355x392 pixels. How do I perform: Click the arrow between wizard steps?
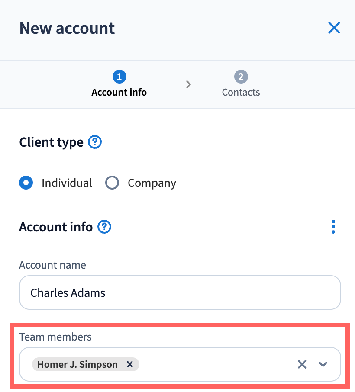[x=188, y=84]
